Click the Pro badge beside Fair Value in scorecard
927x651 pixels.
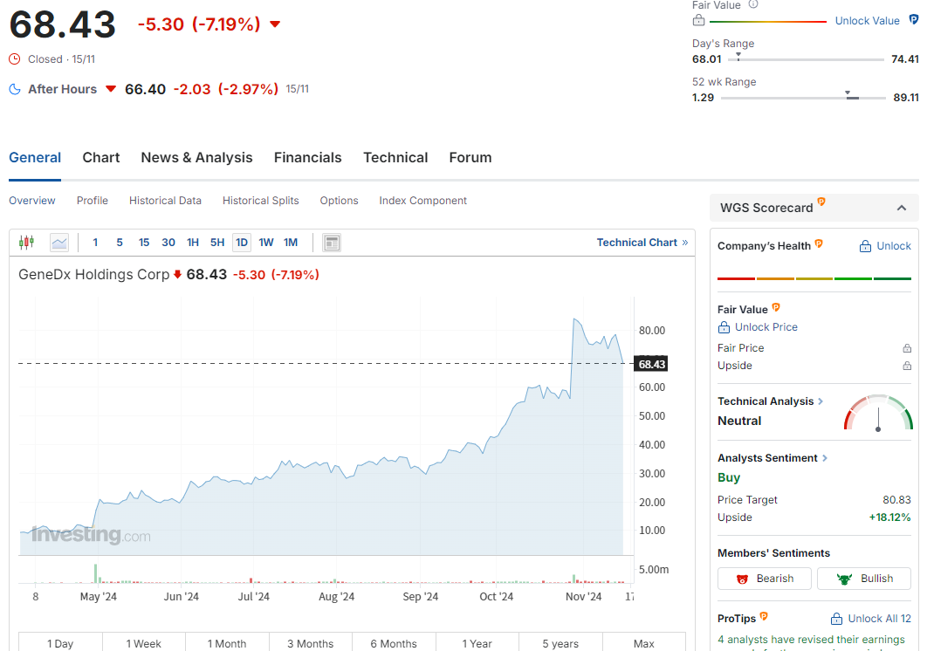(x=776, y=307)
